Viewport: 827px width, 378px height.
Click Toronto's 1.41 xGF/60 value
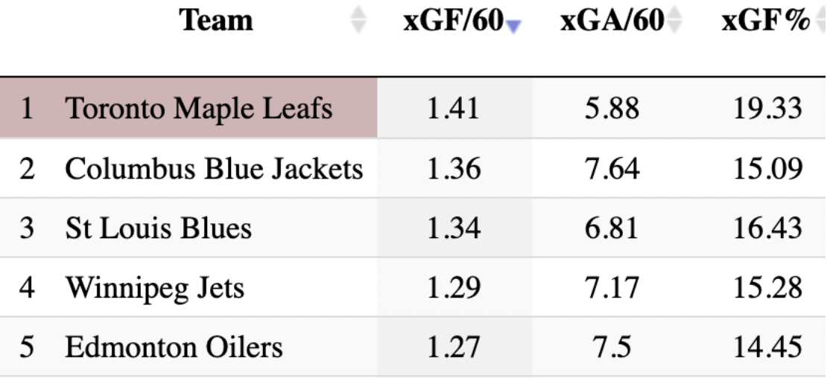[x=453, y=109]
